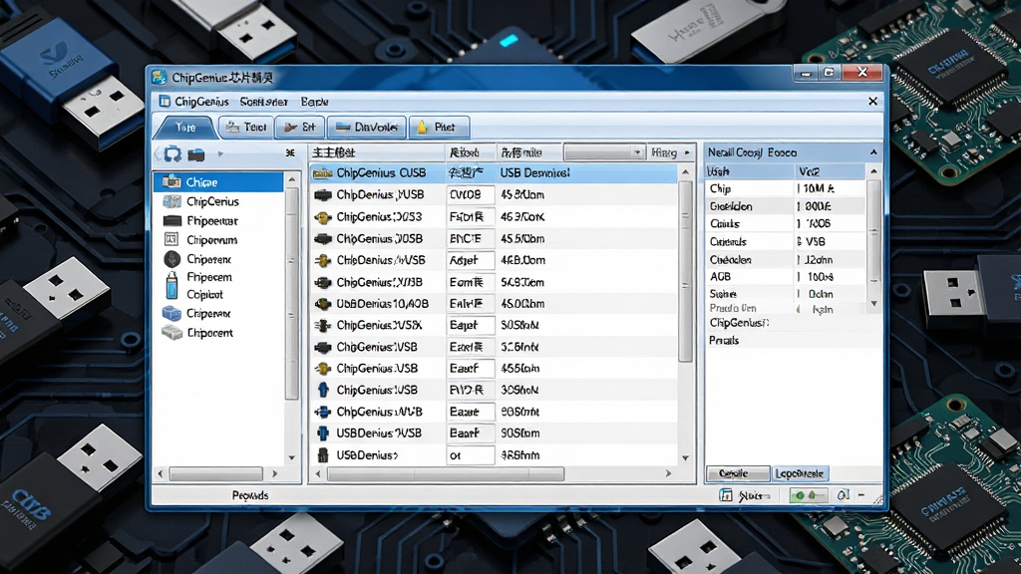1021x574 pixels.
Task: Switch to the Phet tab
Action: point(439,127)
